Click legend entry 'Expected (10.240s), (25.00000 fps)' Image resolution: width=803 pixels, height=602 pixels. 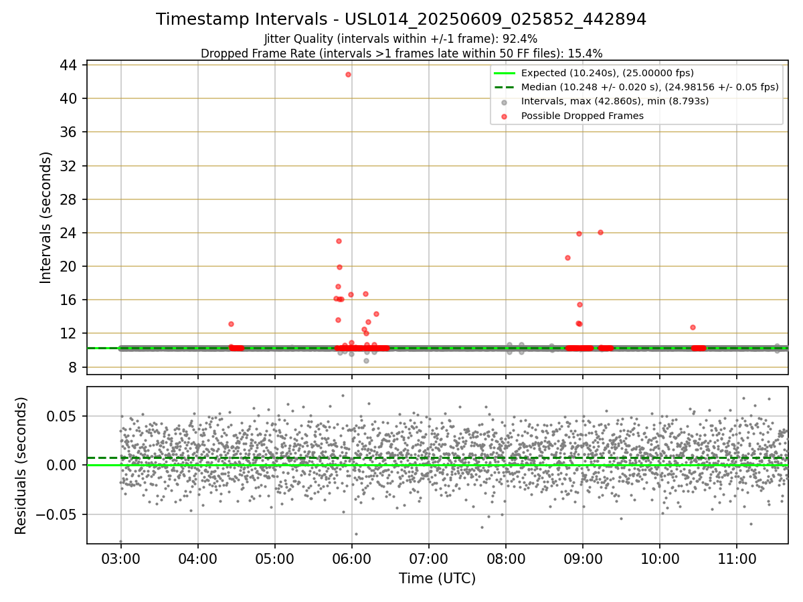click(x=607, y=73)
